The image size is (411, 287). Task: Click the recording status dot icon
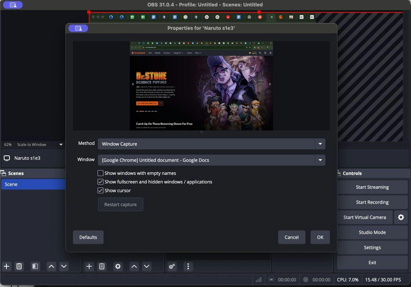306,280
